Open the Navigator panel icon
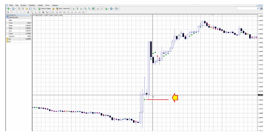270x136 pixels. [x=27, y=9]
